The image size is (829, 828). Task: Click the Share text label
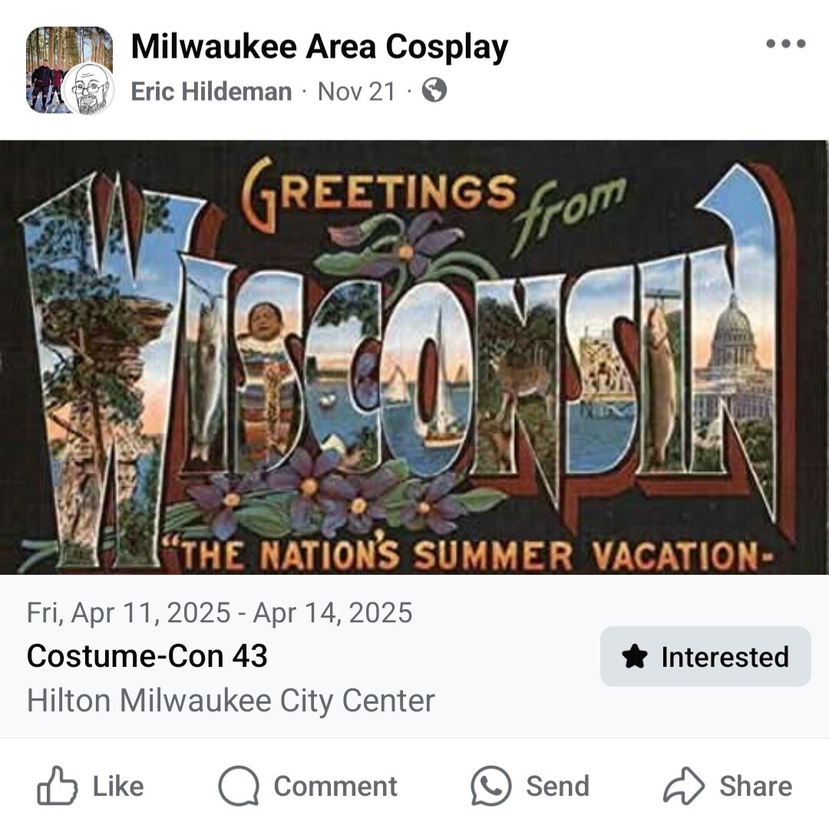point(755,787)
